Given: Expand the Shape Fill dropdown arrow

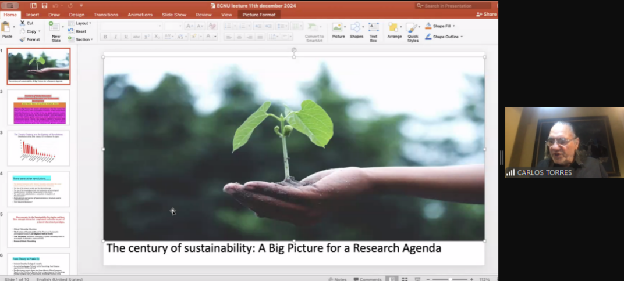Looking at the screenshot, I should 453,26.
